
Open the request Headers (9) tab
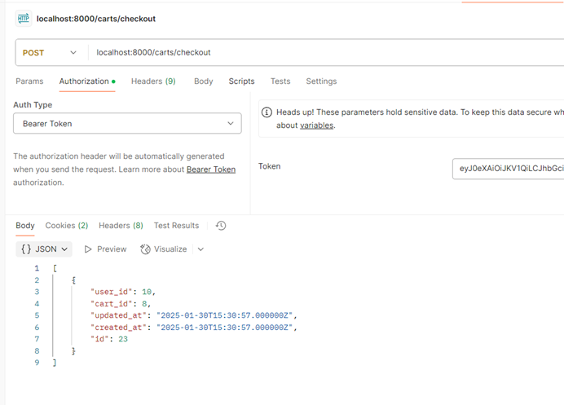pyautogui.click(x=153, y=81)
